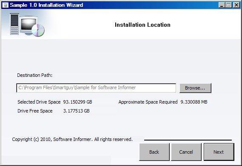Click the installer icon in title bar
This screenshot has height=166, width=242.
point(5,5)
